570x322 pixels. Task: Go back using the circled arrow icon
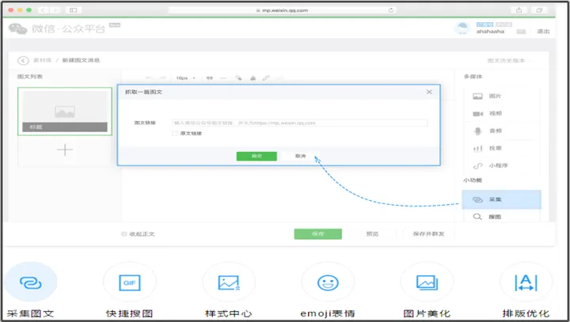tap(23, 61)
